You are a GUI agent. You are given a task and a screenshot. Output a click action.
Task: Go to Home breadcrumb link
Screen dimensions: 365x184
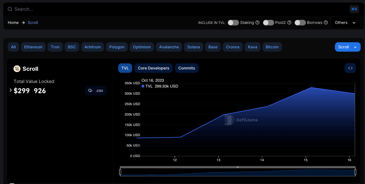(x=13, y=23)
